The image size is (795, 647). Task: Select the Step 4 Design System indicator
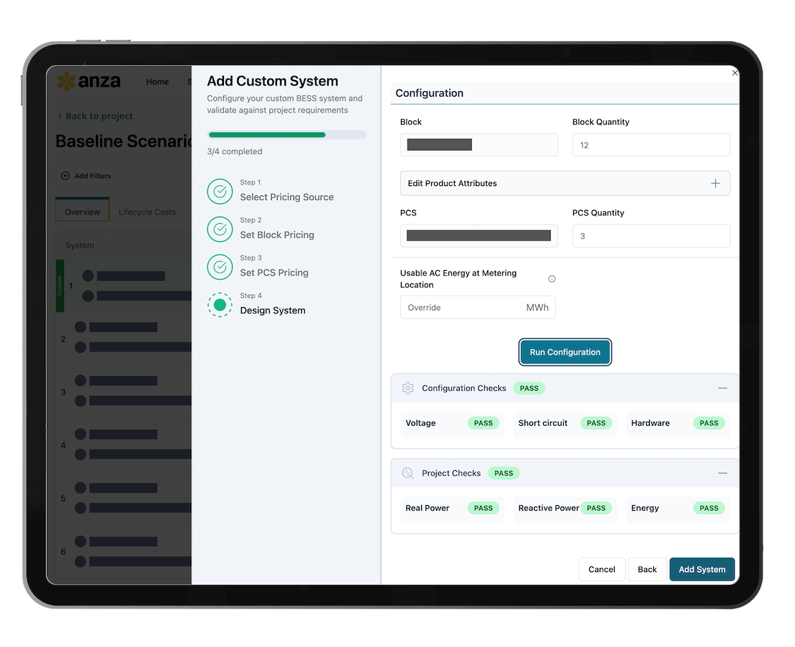(220, 305)
